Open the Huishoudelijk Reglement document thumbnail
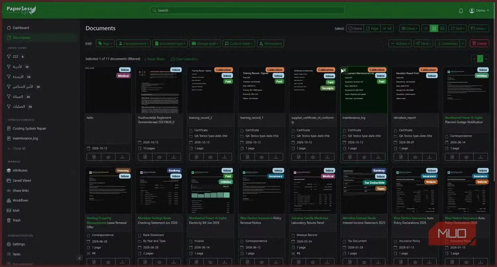Screen dimensions: 497x267 pyautogui.click(x=160, y=89)
